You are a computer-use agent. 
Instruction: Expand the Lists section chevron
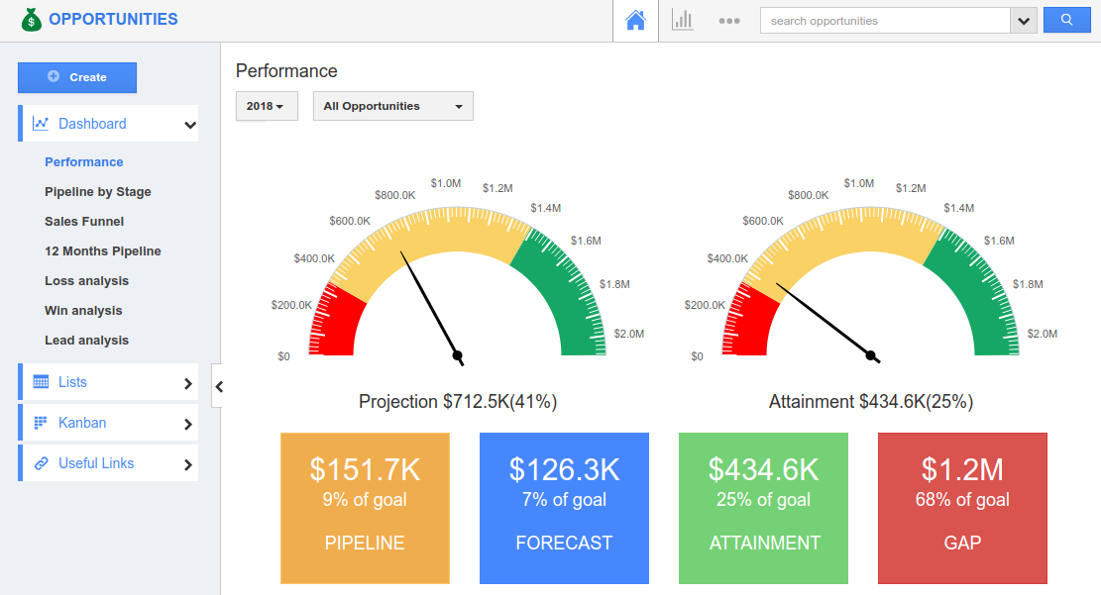click(x=187, y=383)
